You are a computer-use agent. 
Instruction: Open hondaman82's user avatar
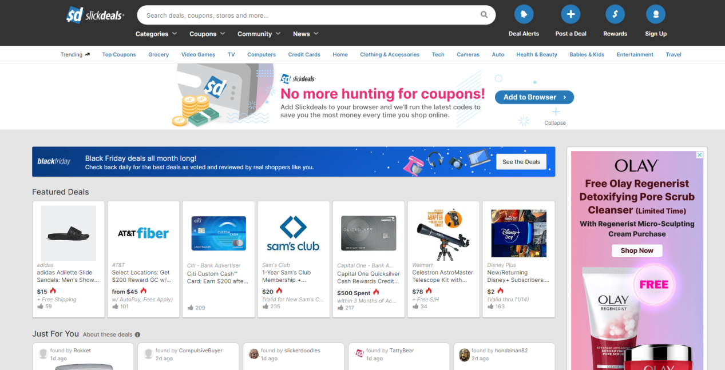(x=465, y=354)
